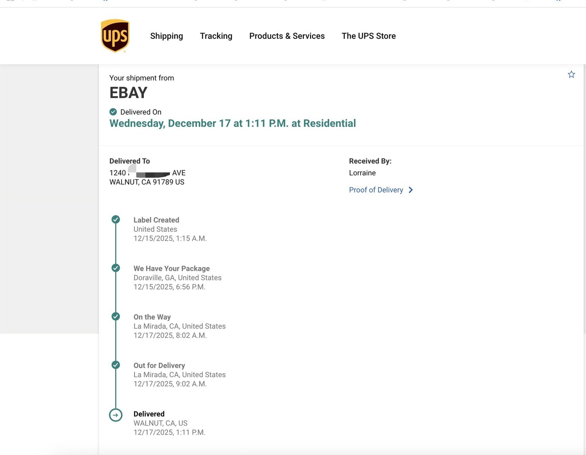Image resolution: width=586 pixels, height=455 pixels.
Task: Toggle the favorite star in the corner
Action: point(572,74)
